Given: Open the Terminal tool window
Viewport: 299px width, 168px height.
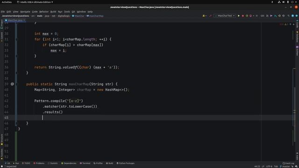Looking at the screenshot, I should tap(85, 163).
